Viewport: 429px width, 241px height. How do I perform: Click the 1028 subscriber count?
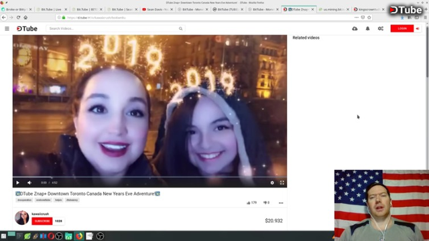click(58, 221)
